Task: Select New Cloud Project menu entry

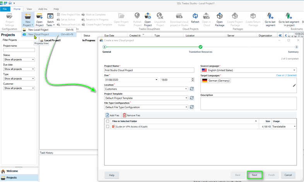Action: [x=49, y=34]
